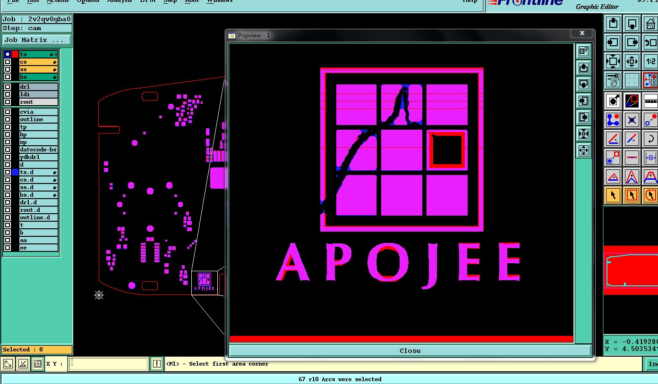Click the curved rotate arrow icon
This screenshot has width=658, height=384.
[x=650, y=139]
